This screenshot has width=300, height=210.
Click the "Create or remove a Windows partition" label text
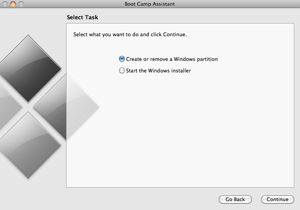pyautogui.click(x=172, y=59)
